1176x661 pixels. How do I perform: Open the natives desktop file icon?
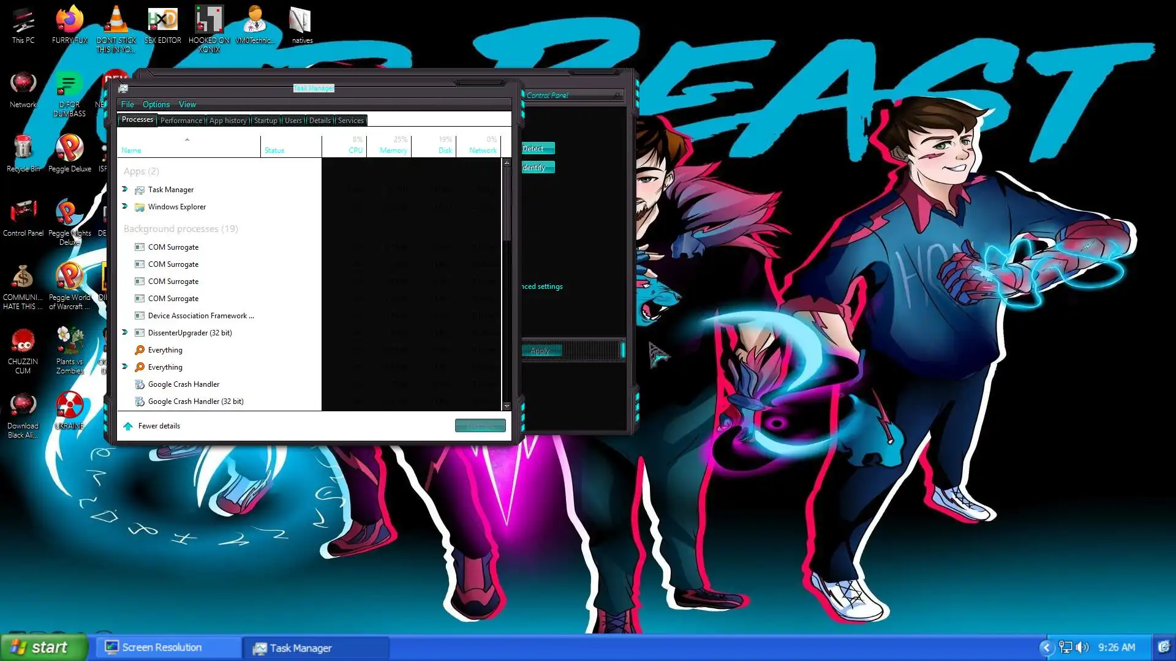301,21
